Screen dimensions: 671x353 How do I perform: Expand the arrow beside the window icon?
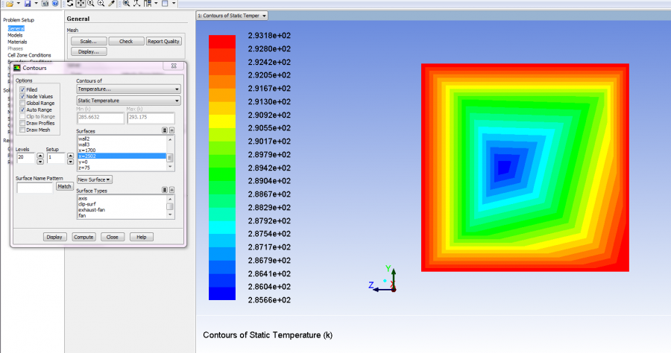pyautogui.click(x=174, y=4)
